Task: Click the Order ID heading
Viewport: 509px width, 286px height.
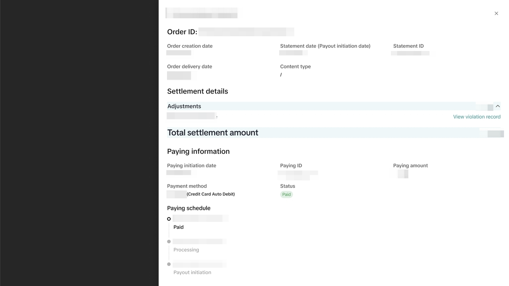Action: tap(182, 32)
